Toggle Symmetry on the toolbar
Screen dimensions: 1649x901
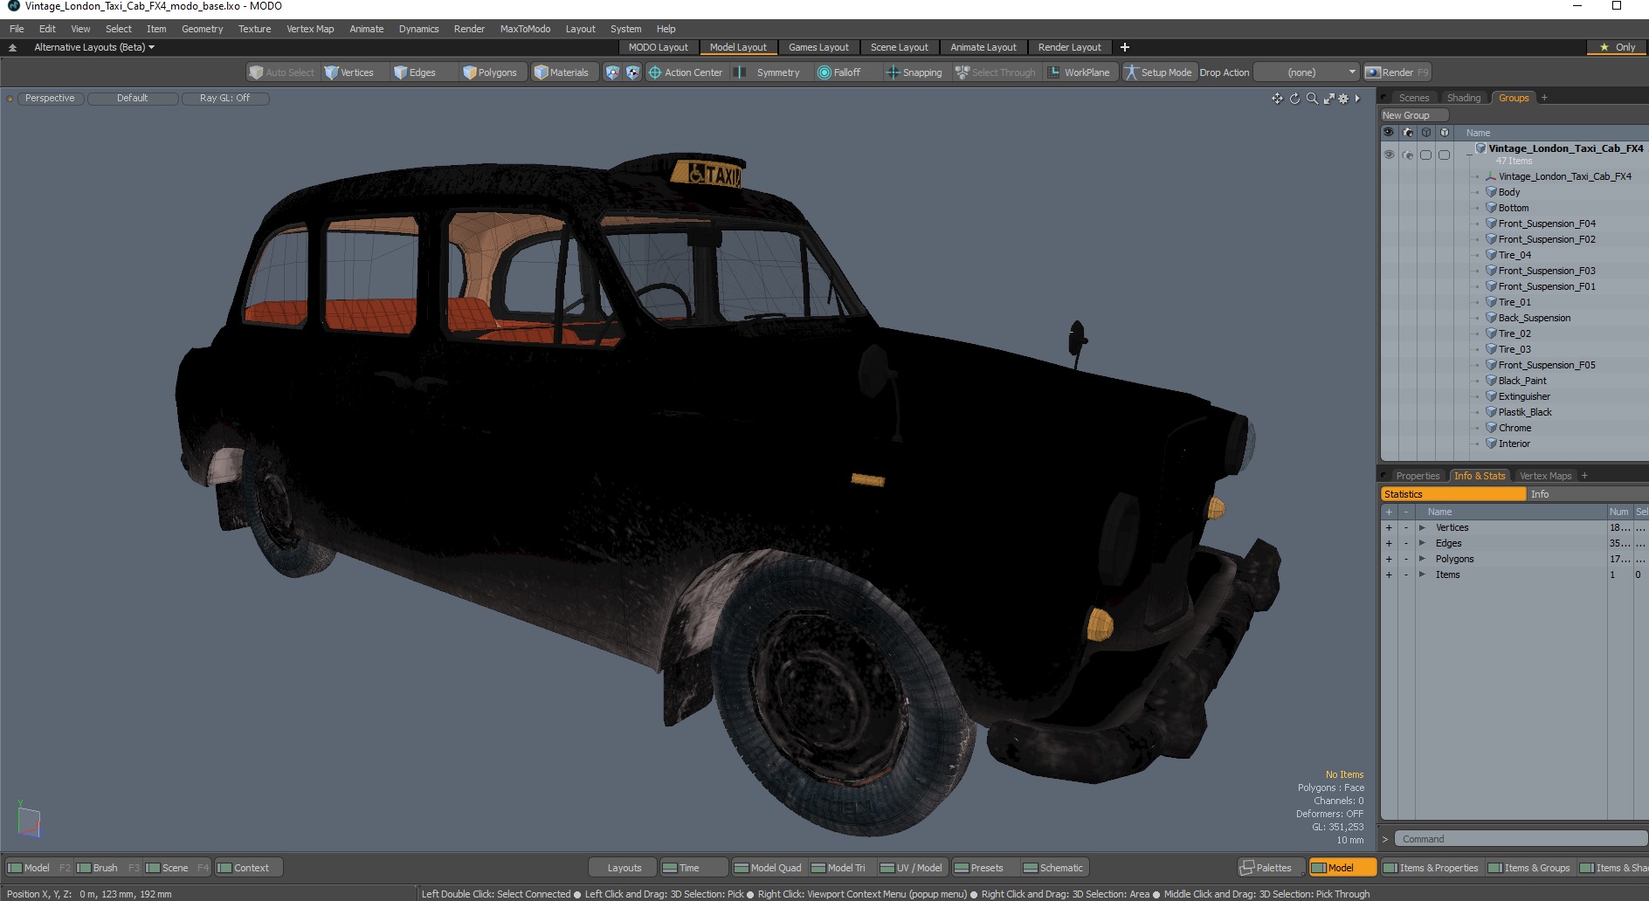(x=769, y=72)
